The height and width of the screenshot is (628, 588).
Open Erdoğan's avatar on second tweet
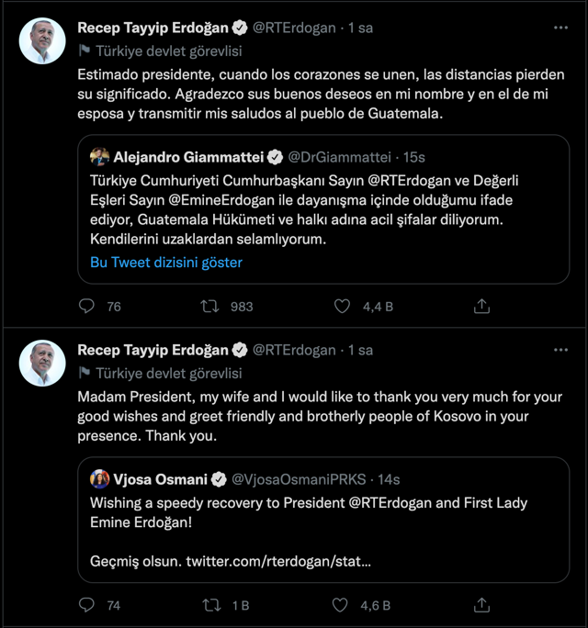tap(43, 364)
